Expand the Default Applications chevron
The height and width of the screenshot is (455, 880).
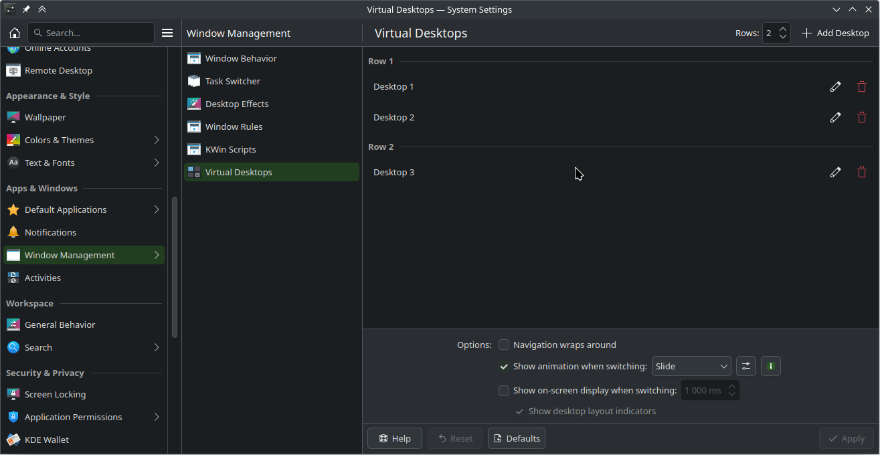(157, 209)
